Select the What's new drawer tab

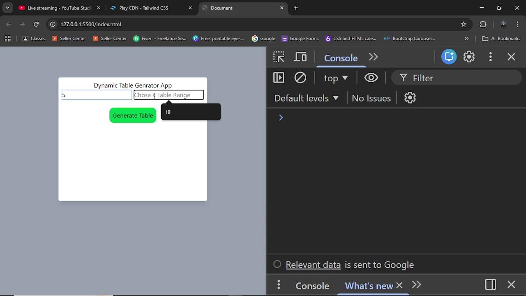[x=369, y=286]
